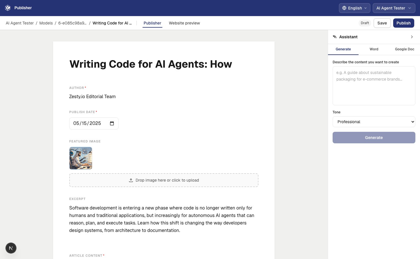The height and width of the screenshot is (259, 420).
Task: Open the AI Agent Tester account dropdown
Action: click(x=394, y=8)
